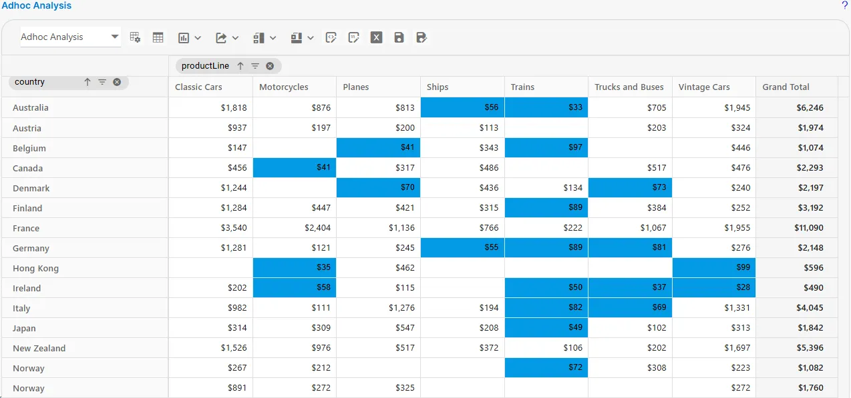The height and width of the screenshot is (398, 851).
Task: Toggle sort direction arrow on productLine
Action: click(240, 66)
